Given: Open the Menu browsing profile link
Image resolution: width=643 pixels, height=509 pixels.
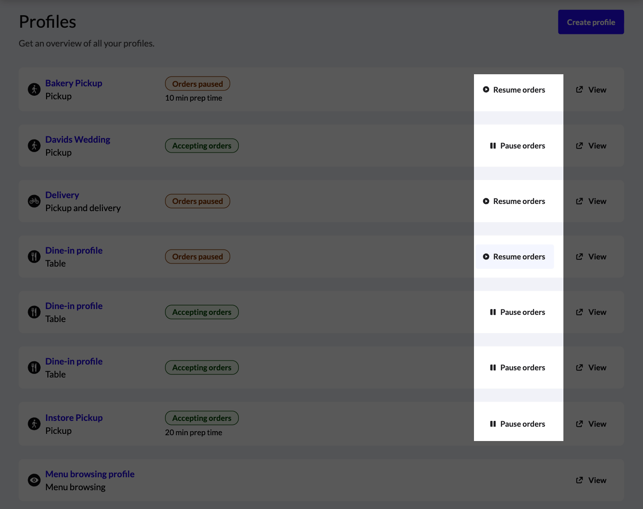Looking at the screenshot, I should (90, 474).
